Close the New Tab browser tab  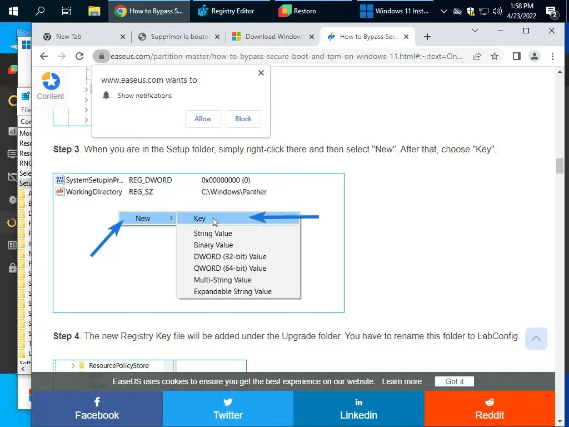pos(123,37)
